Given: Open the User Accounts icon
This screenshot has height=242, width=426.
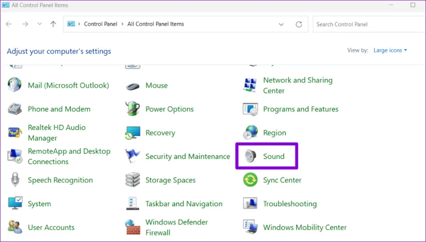Looking at the screenshot, I should [x=15, y=227].
